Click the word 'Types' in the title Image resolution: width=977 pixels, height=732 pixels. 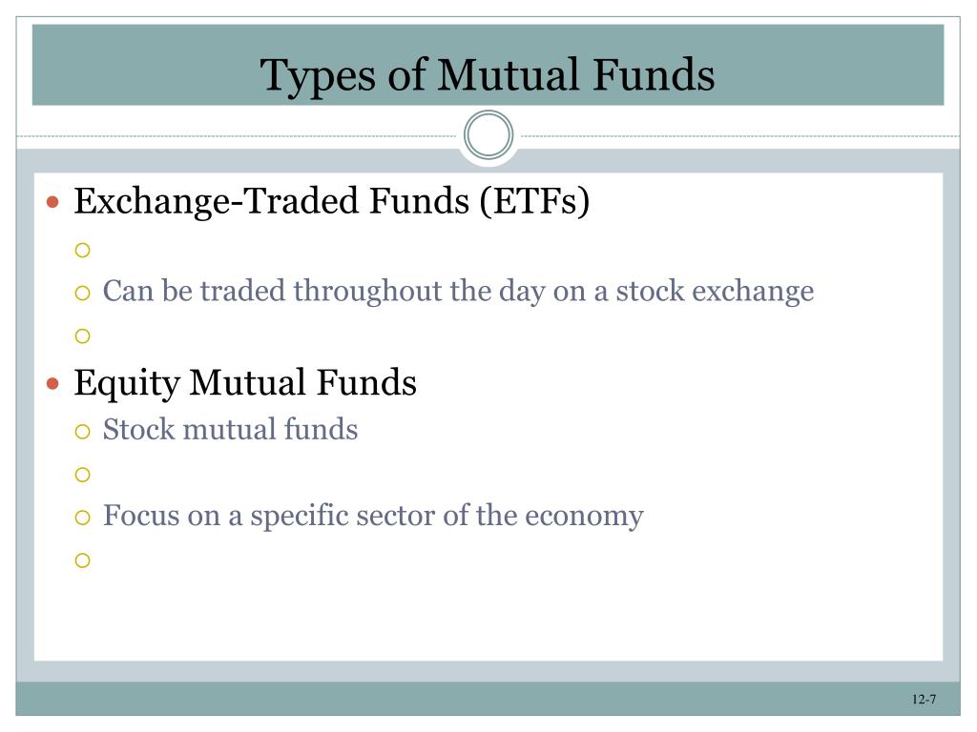[x=318, y=77]
